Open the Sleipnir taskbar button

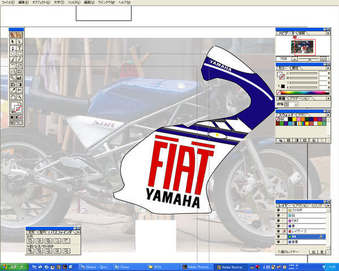[x=94, y=267]
